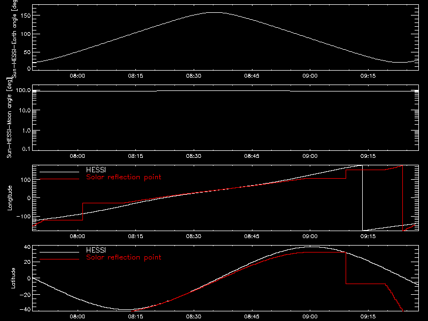Click the -20 tick on Latitude axis
Viewport: 428px width, 321px height.
[25, 295]
